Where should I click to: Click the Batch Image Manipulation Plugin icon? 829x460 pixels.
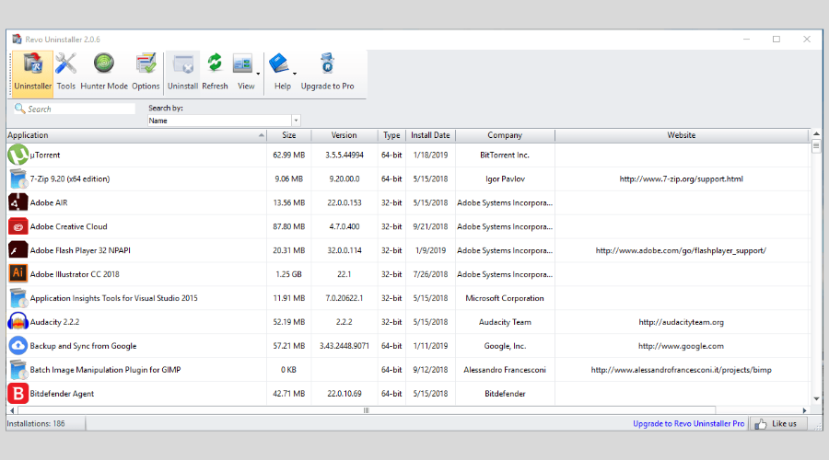coord(18,370)
